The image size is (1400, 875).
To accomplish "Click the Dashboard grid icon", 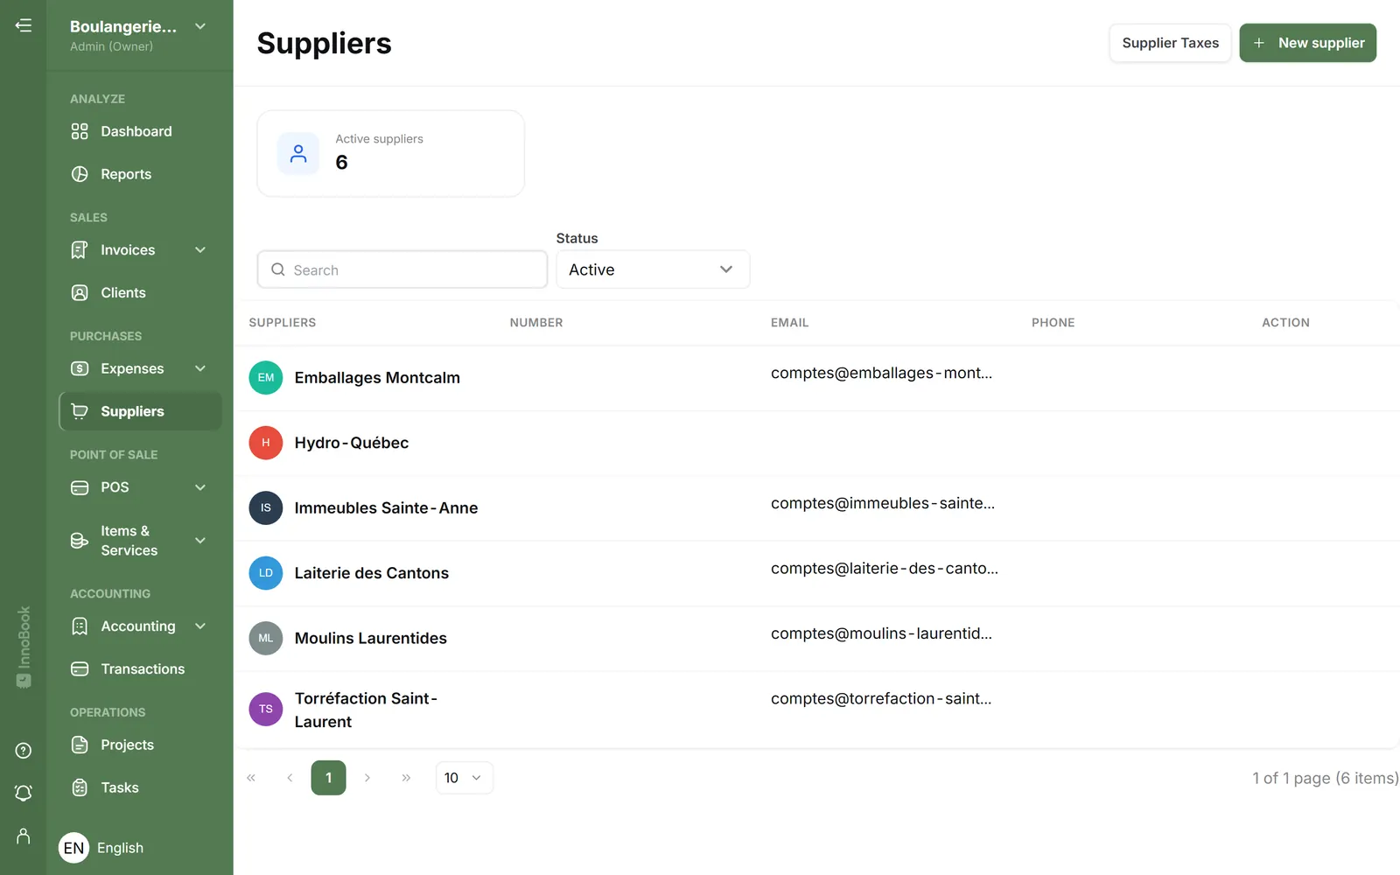I will coord(80,131).
